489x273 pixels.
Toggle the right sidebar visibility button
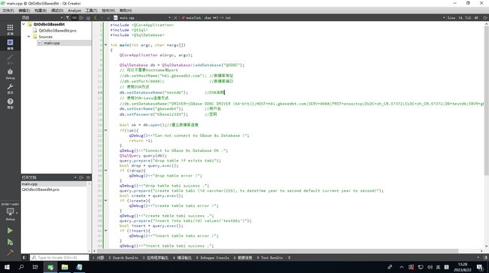pyautogui.click(x=485, y=258)
